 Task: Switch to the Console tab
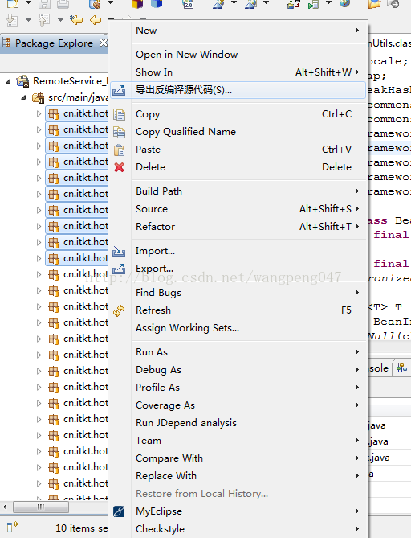[379, 368]
